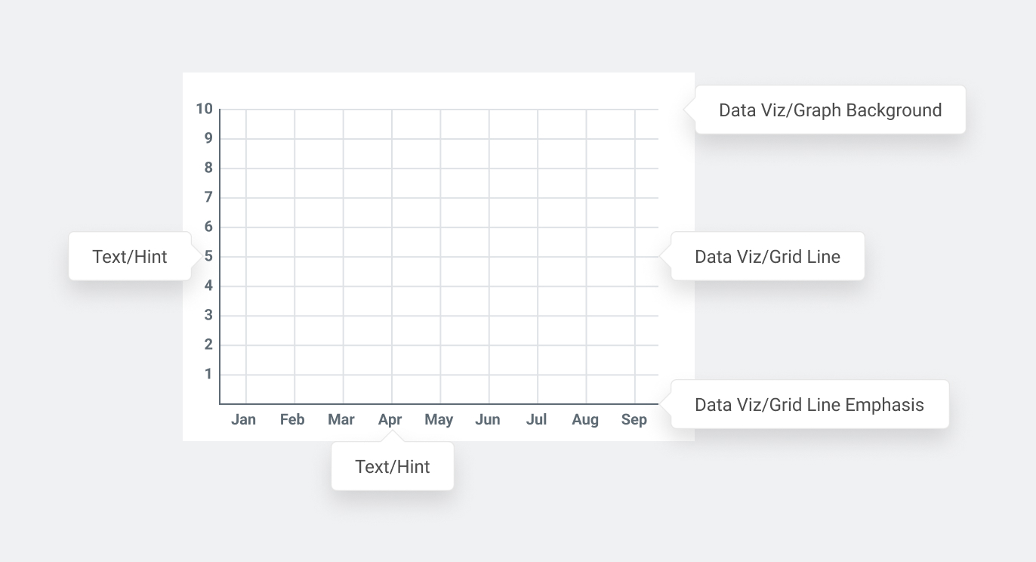Click the y-axis value 3
The height and width of the screenshot is (562, 1036).
(x=208, y=315)
